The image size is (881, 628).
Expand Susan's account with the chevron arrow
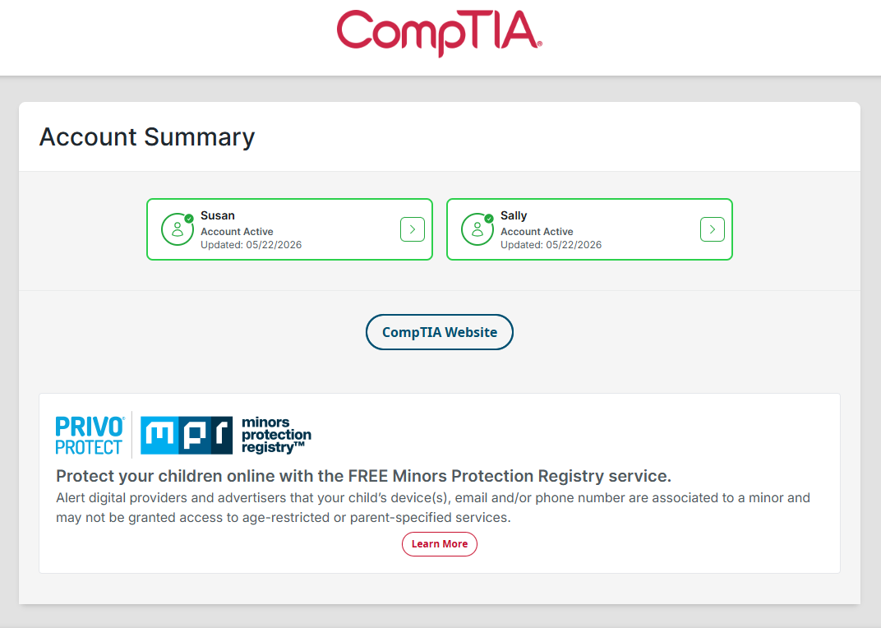click(413, 229)
